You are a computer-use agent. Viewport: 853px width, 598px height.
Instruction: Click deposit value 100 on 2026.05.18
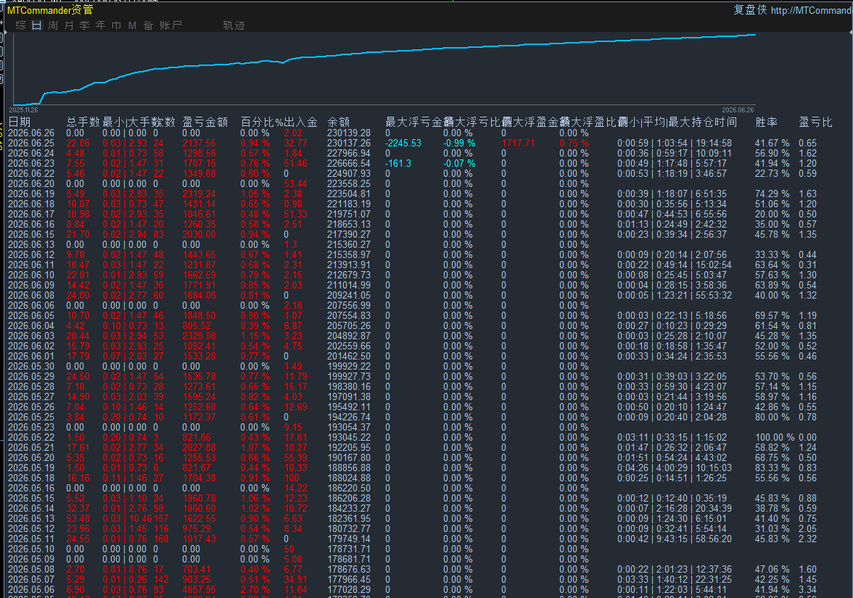[292, 478]
